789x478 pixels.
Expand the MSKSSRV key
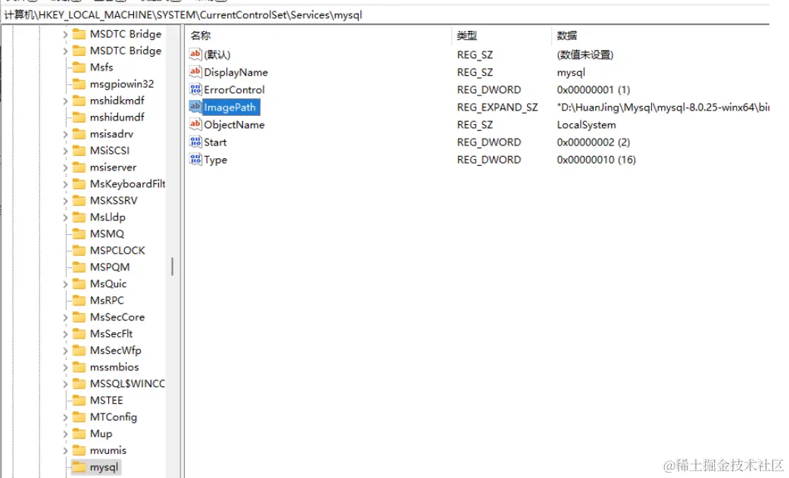[65, 200]
